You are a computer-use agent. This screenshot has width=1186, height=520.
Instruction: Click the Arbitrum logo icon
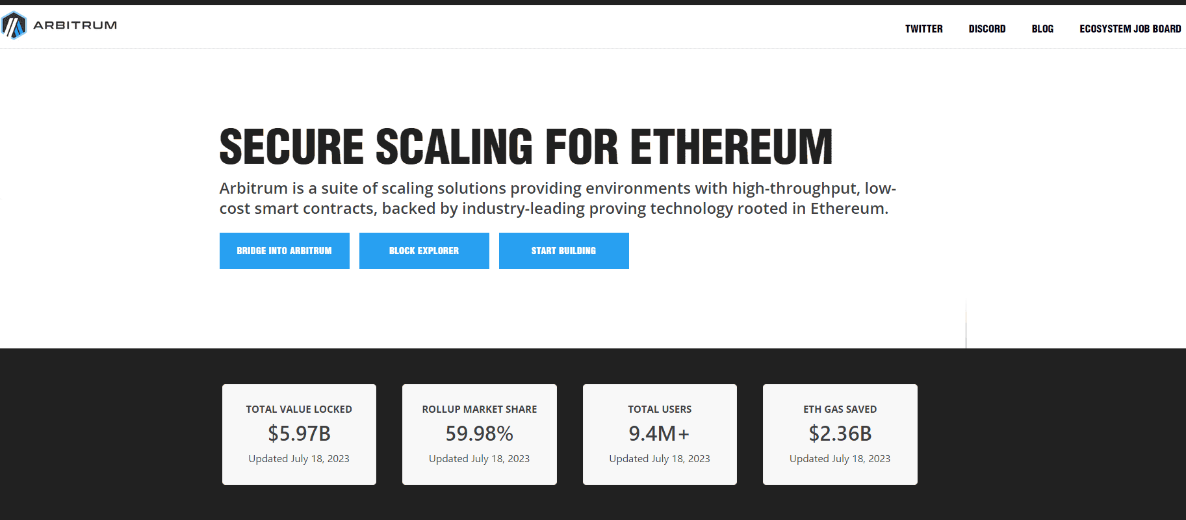(14, 25)
